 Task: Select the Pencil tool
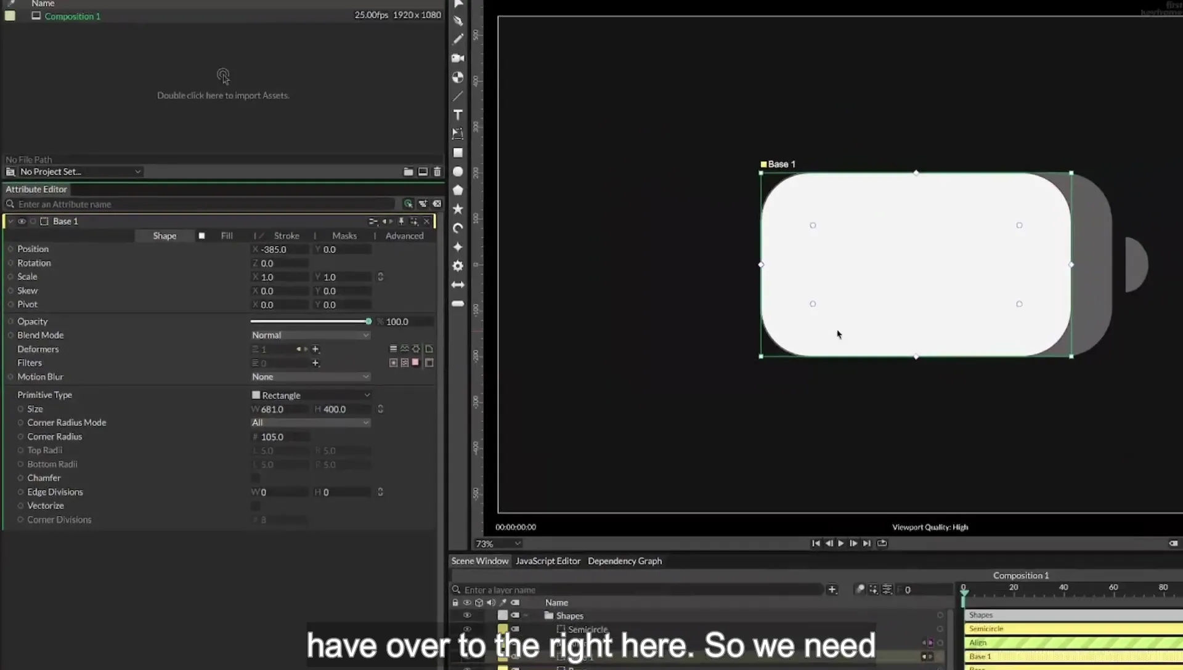[458, 39]
